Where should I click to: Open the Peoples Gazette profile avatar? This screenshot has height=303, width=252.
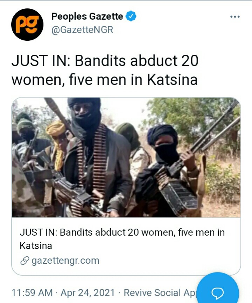tap(27, 25)
